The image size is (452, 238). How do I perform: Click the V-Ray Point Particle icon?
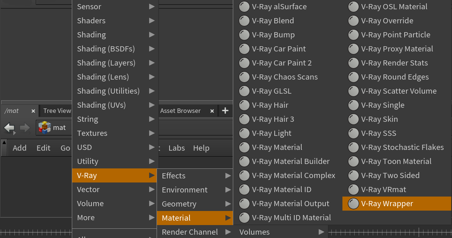pyautogui.click(x=354, y=35)
